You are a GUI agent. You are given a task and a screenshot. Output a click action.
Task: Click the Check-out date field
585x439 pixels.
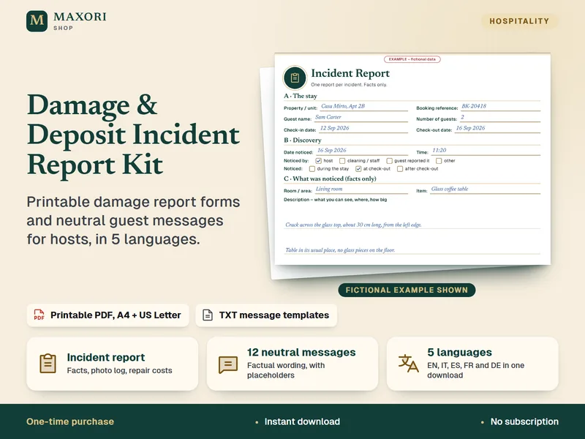[497, 129]
